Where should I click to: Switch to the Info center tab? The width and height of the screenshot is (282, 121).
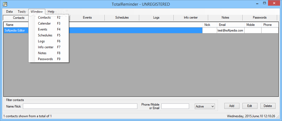pos(191,18)
